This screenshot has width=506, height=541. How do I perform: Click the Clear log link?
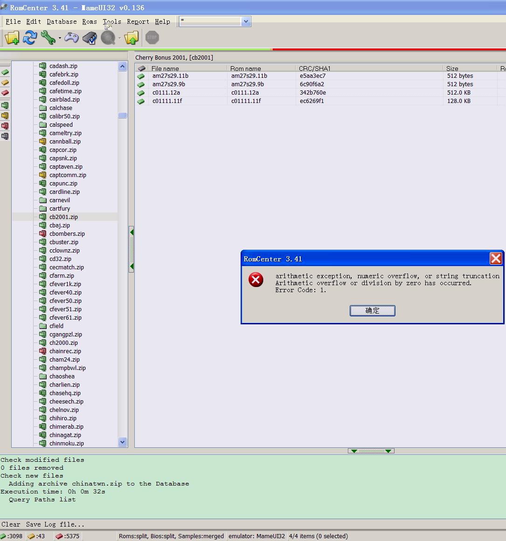pos(11,524)
